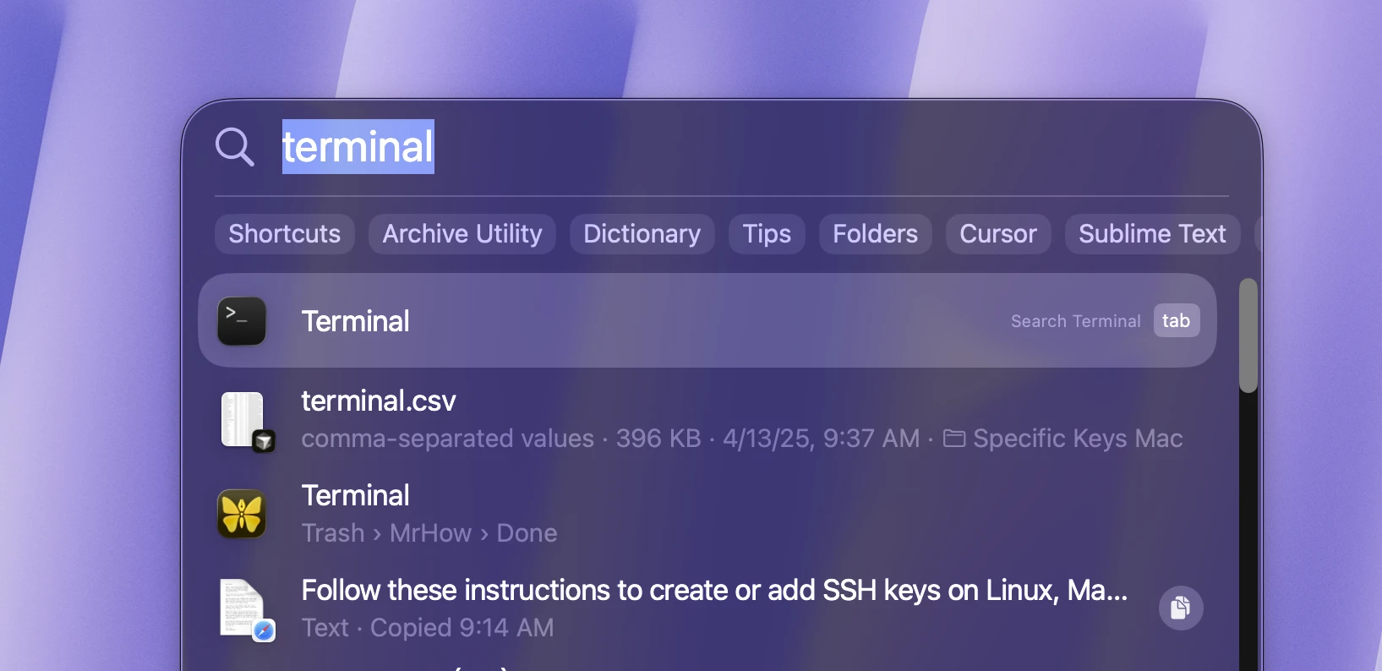1382x671 pixels.
Task: Click the terminal.csv file icon
Action: pyautogui.click(x=246, y=421)
